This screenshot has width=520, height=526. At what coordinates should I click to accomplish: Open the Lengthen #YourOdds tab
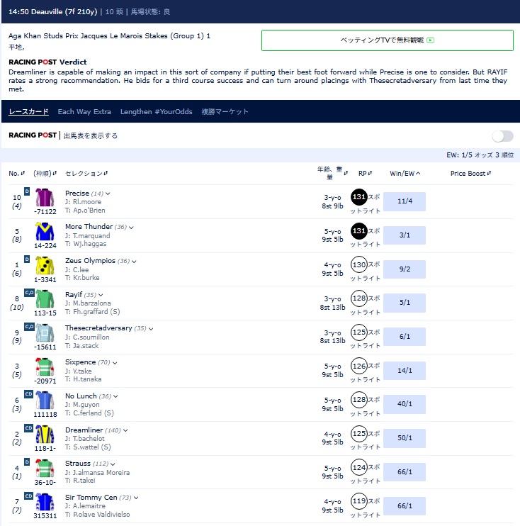tap(157, 112)
